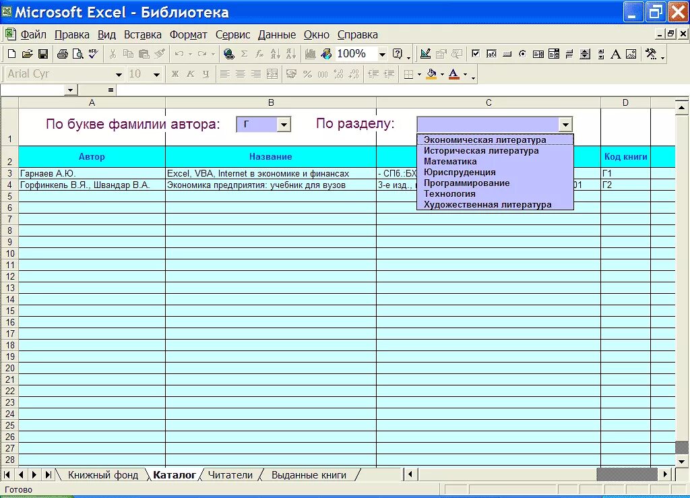Expand the author letter combo box arrow
Image resolution: width=690 pixels, height=498 pixels.
pyautogui.click(x=284, y=125)
